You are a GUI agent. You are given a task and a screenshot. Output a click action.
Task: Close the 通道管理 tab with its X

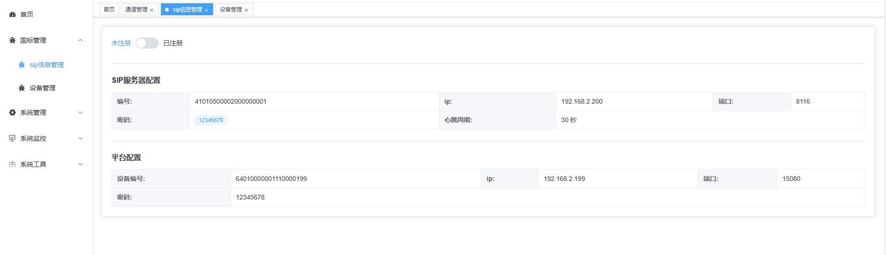[152, 10]
